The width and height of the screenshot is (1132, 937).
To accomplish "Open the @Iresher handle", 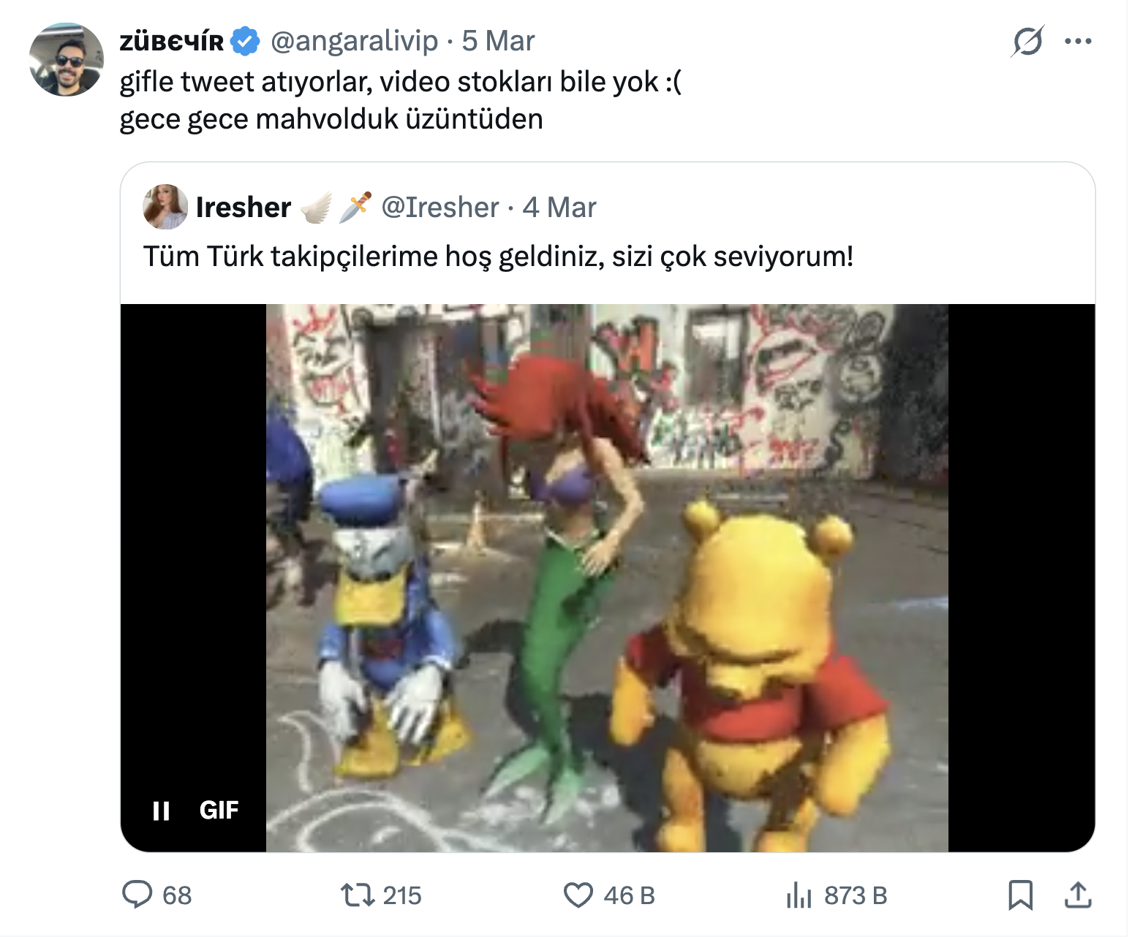I will tap(440, 208).
